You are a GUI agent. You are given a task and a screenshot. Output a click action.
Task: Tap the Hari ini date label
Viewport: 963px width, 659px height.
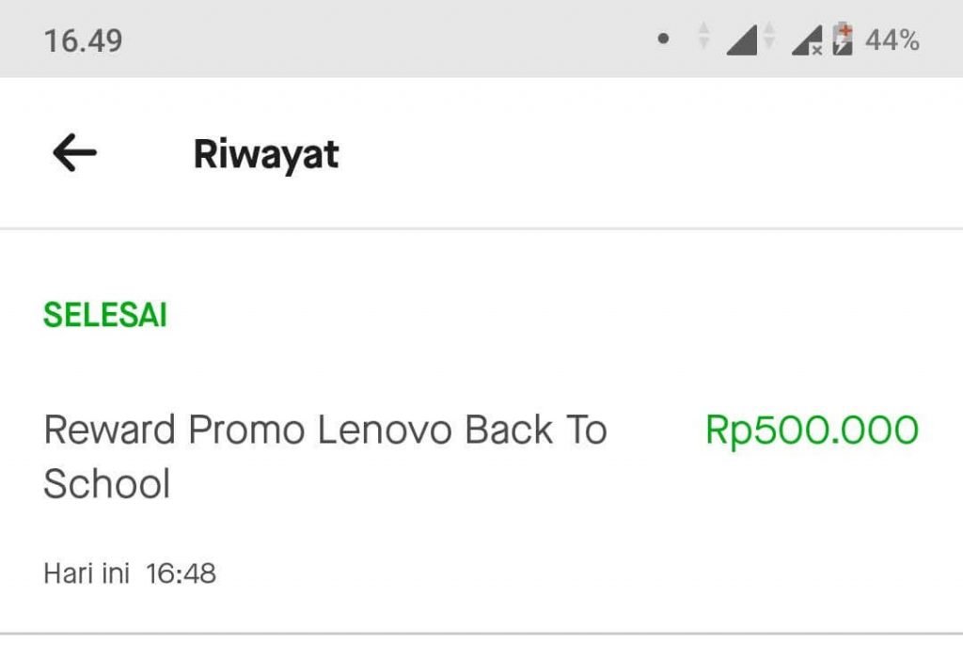tap(87, 573)
